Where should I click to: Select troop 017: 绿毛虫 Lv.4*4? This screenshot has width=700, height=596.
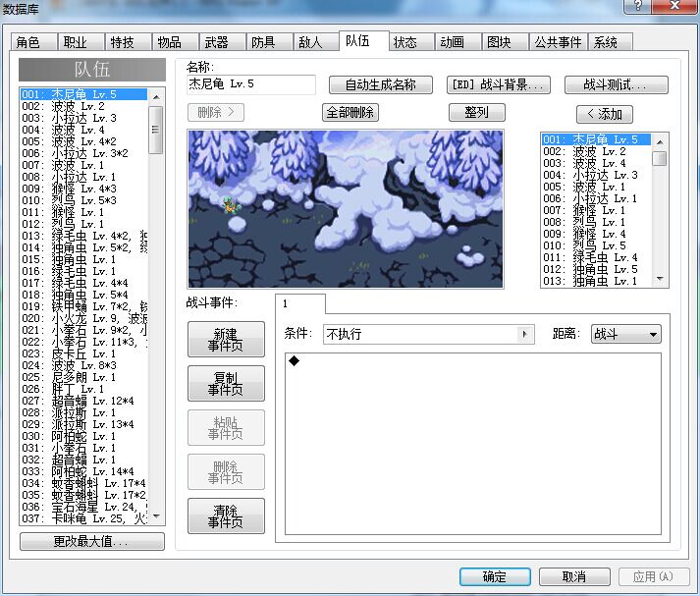[x=83, y=283]
